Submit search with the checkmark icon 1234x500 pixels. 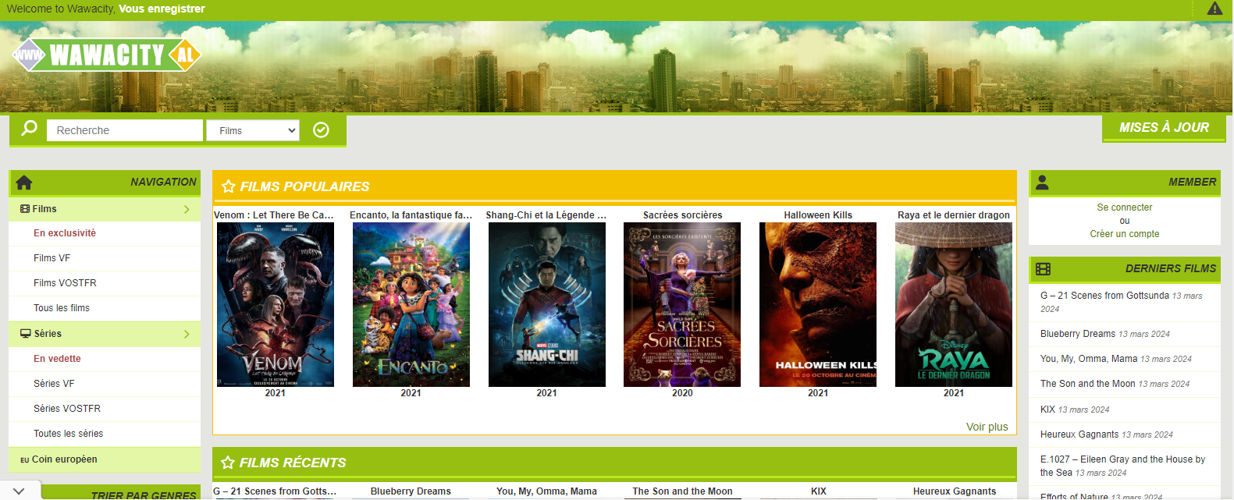[321, 129]
